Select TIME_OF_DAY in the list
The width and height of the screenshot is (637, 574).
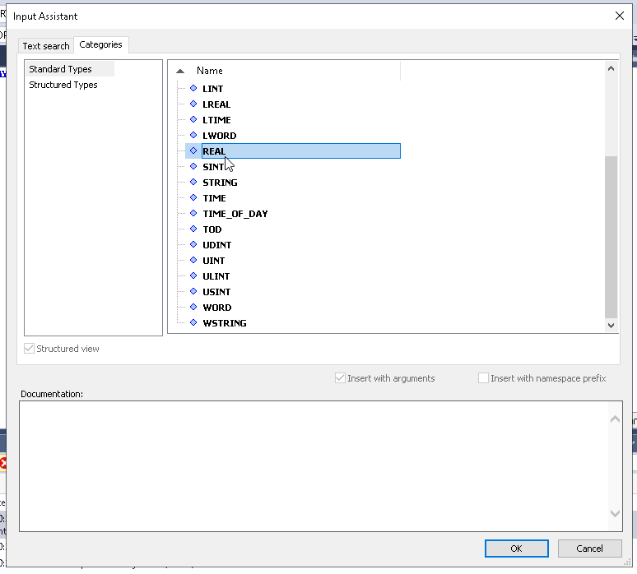(x=235, y=214)
